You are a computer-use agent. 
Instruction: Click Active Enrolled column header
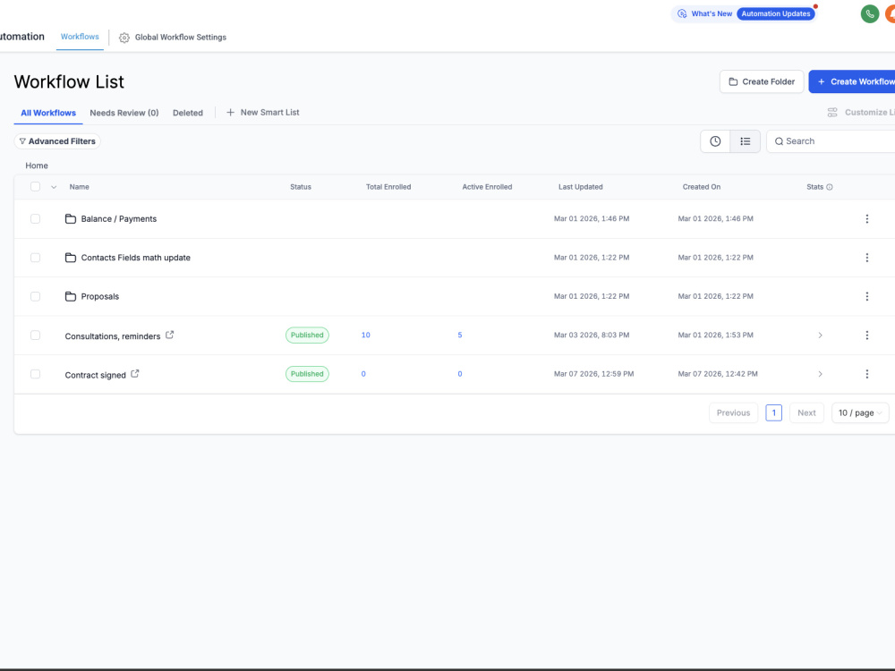click(487, 187)
